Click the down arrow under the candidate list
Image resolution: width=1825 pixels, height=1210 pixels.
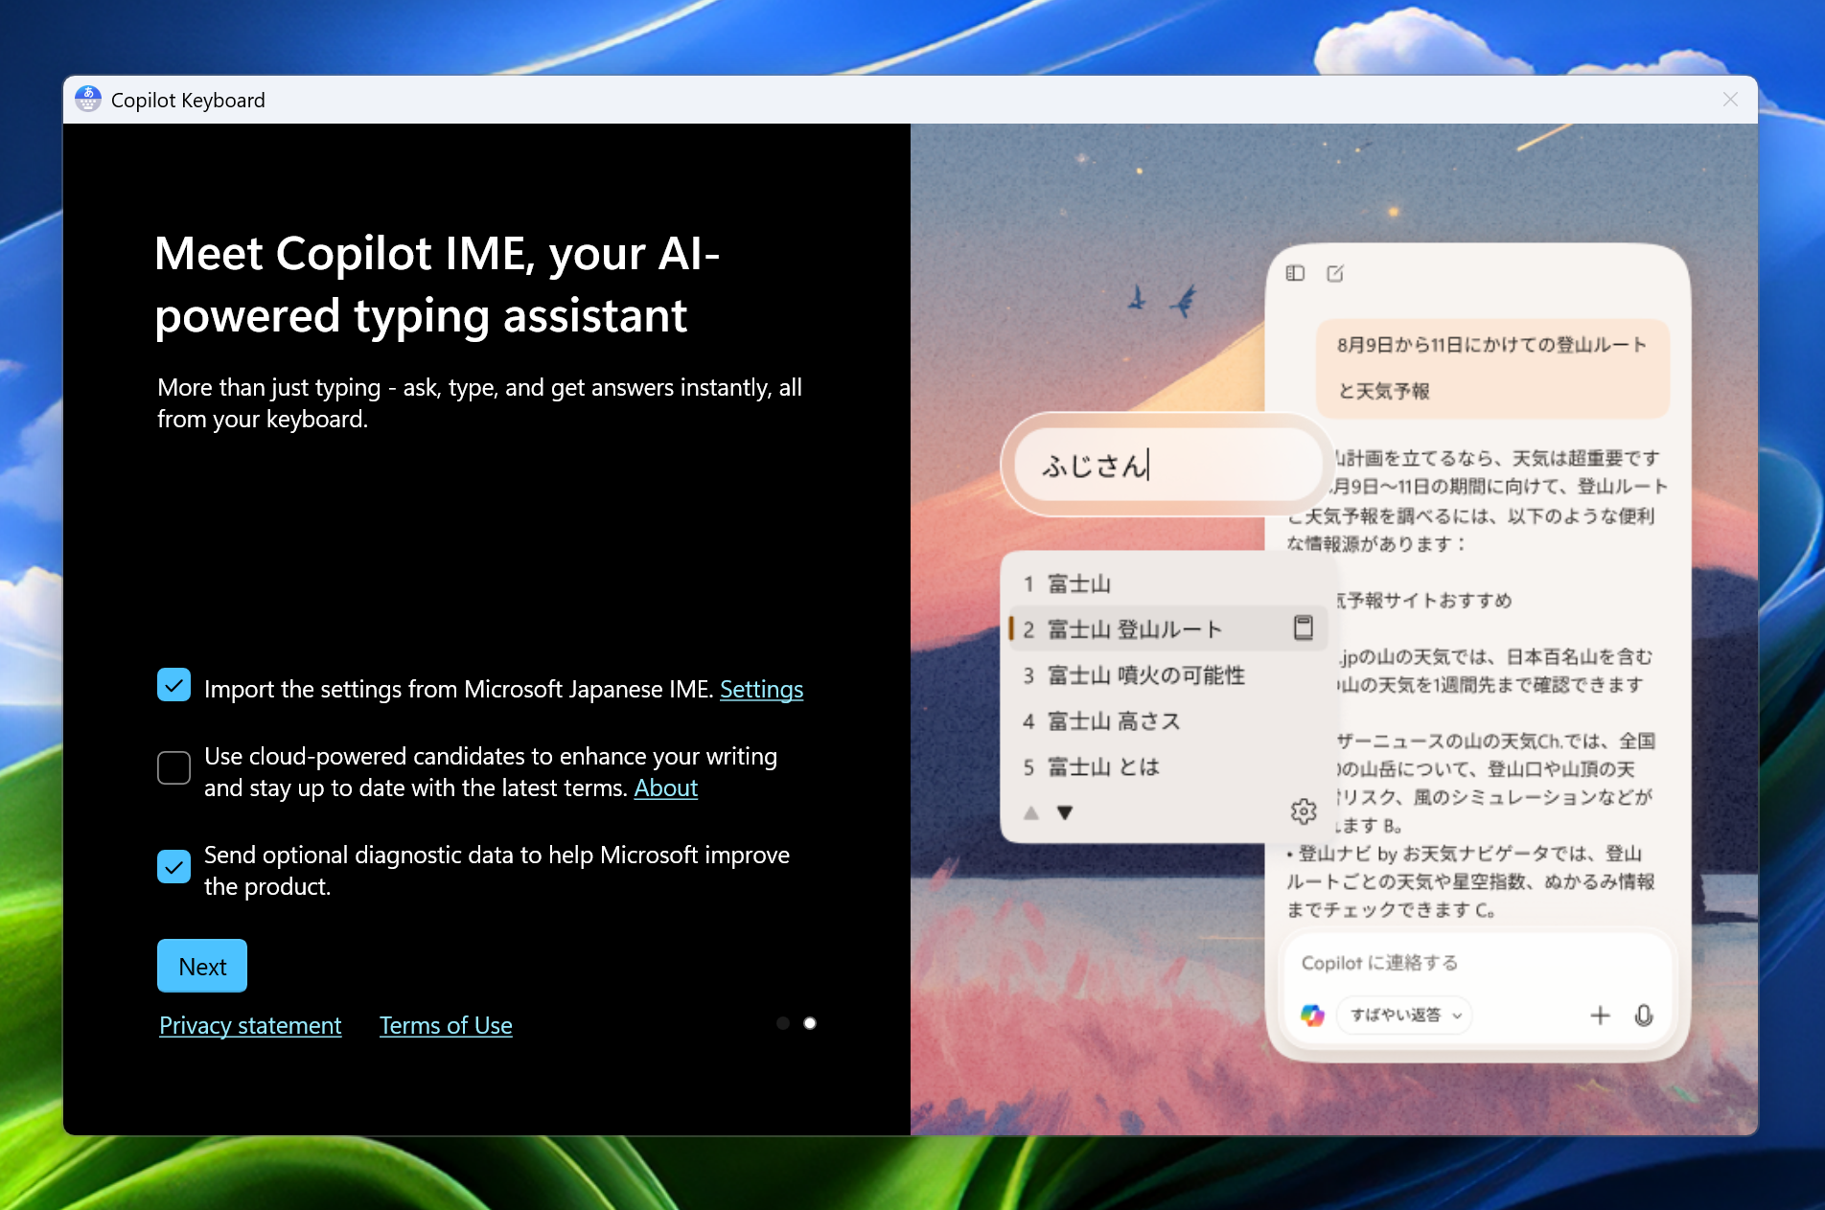coord(1064,811)
